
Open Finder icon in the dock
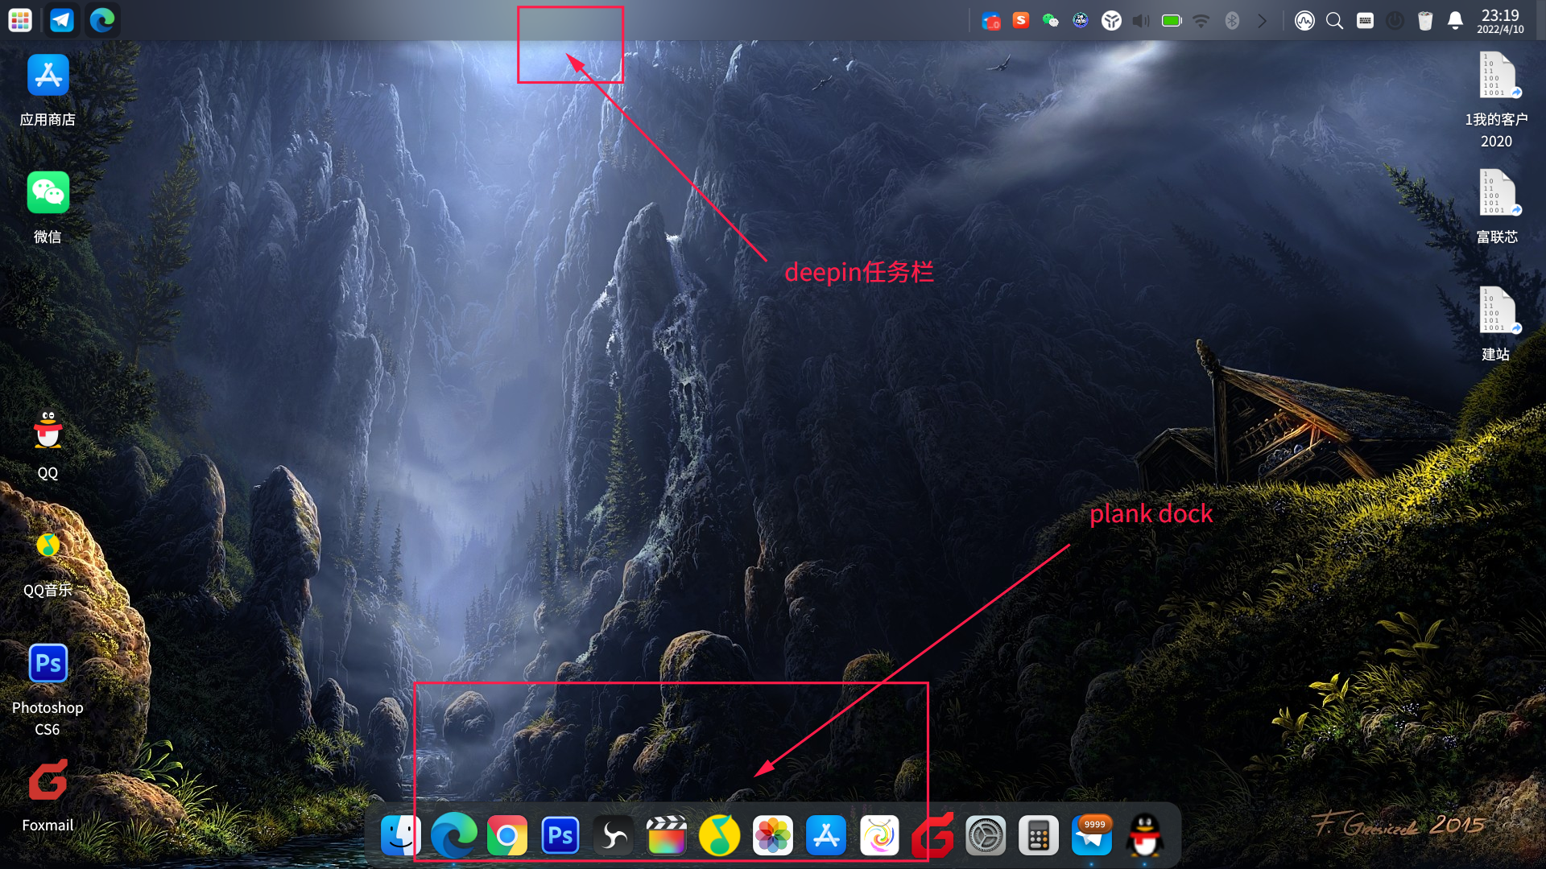tap(400, 836)
